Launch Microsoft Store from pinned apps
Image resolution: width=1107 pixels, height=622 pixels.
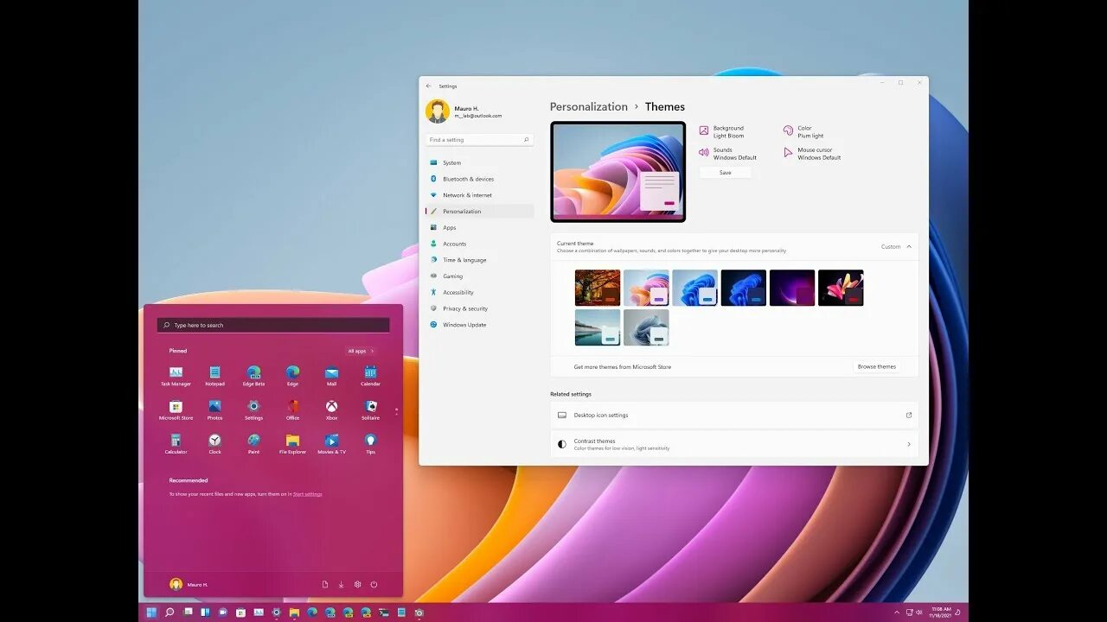coord(176,409)
